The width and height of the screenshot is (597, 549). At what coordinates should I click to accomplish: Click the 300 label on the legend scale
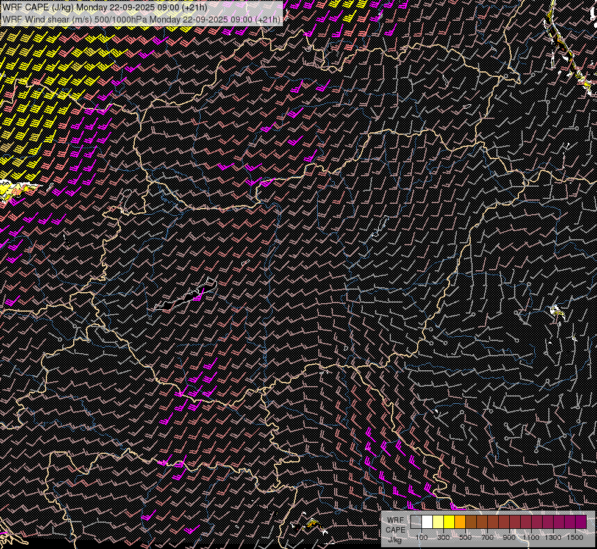coord(443,537)
